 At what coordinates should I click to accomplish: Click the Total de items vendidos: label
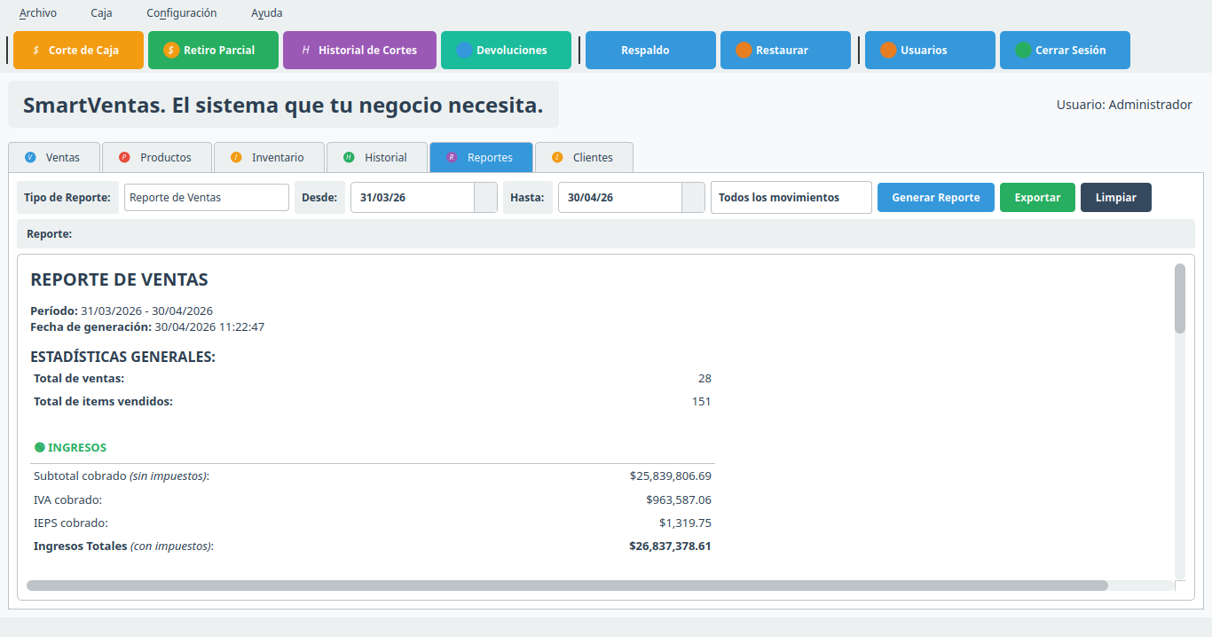(x=103, y=401)
